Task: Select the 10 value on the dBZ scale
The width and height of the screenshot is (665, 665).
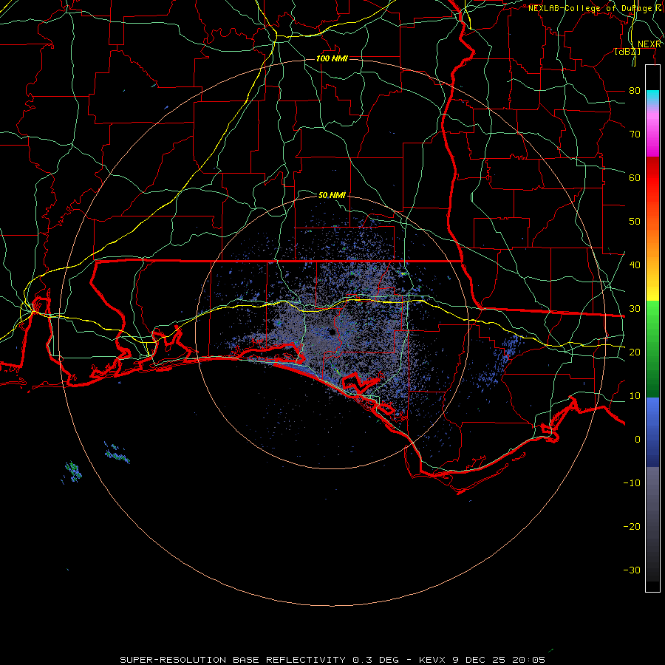Action: click(x=635, y=396)
